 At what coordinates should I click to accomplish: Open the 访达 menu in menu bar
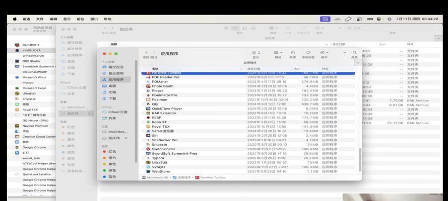click(26, 19)
